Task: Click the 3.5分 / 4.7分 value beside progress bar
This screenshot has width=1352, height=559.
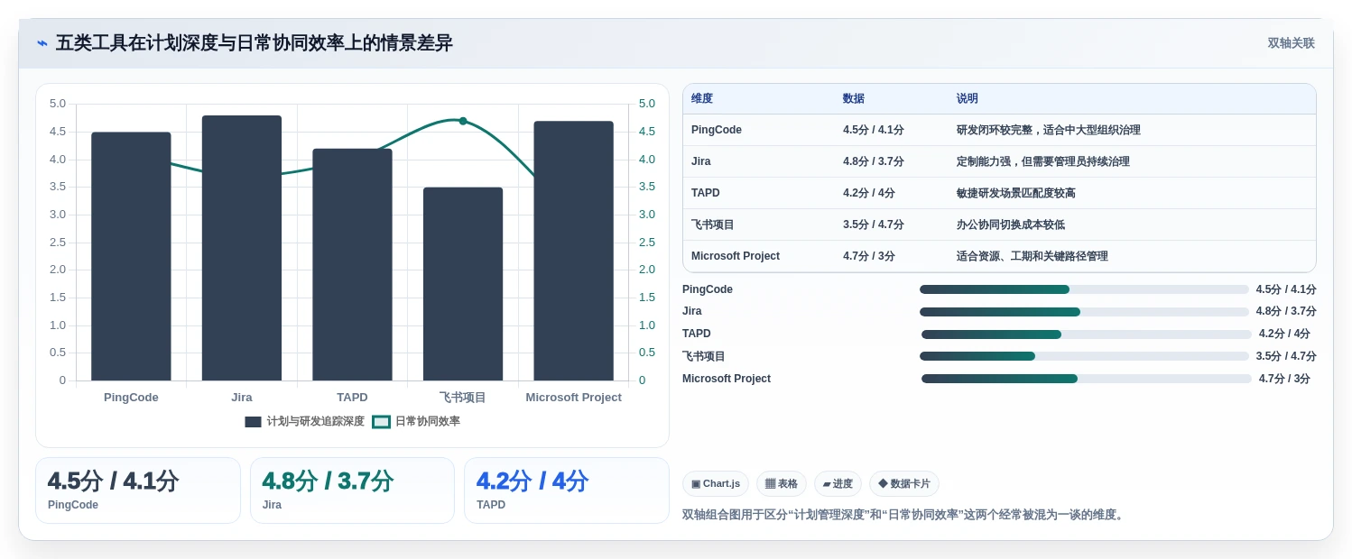Action: tap(1286, 356)
